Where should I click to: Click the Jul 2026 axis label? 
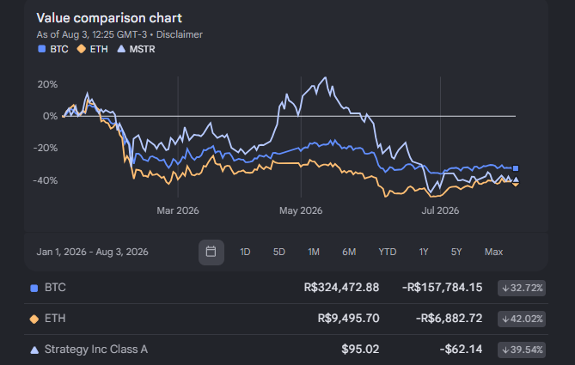[x=440, y=210]
